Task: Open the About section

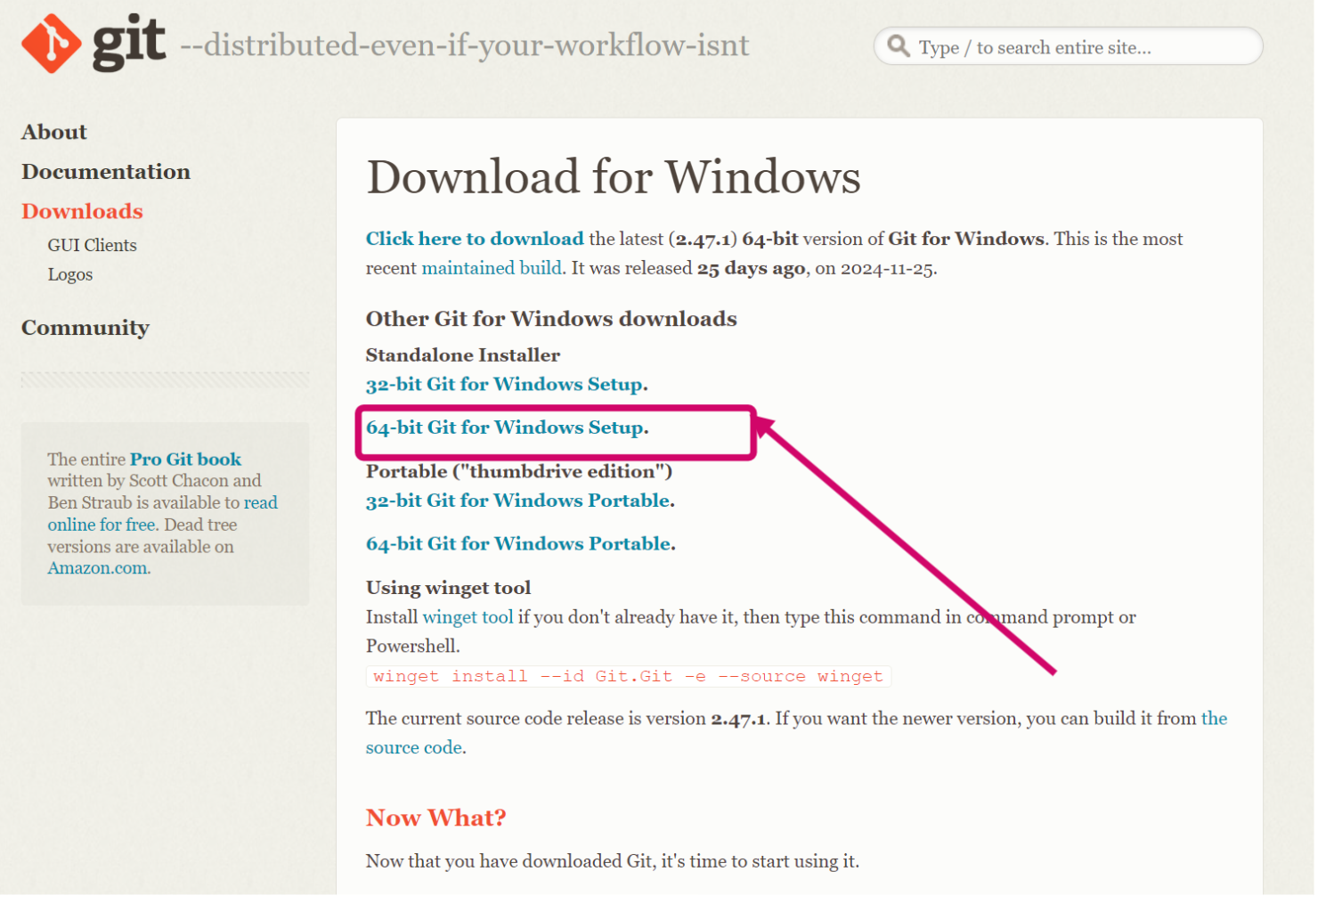Action: pos(53,132)
